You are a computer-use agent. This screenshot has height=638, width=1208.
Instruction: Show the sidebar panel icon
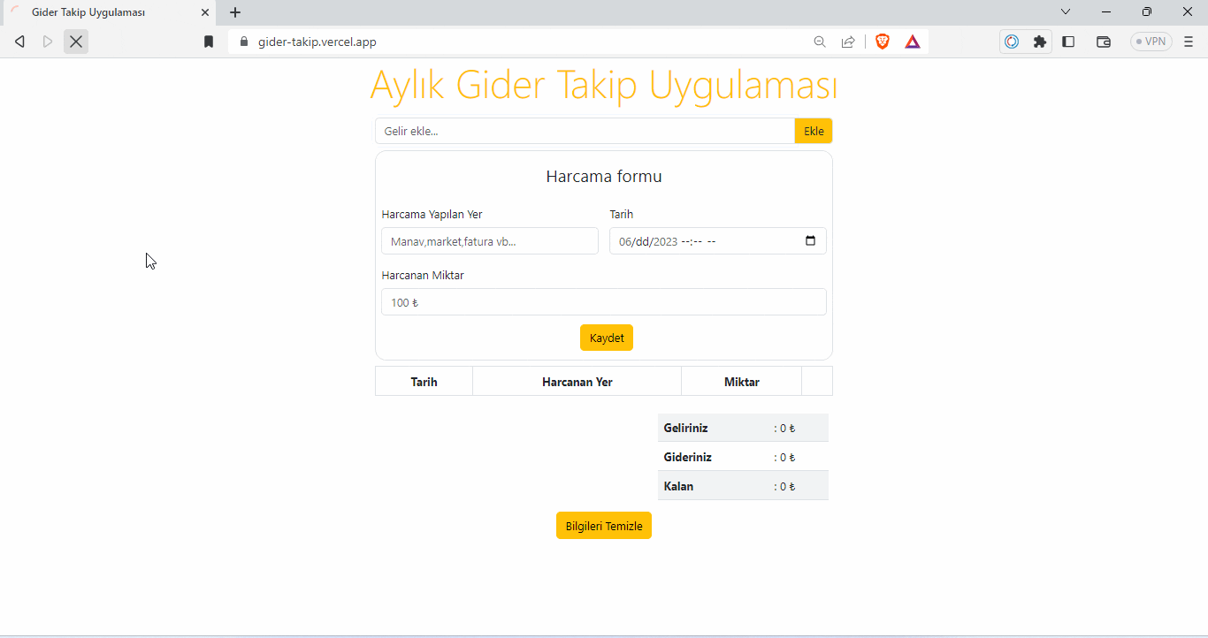[1068, 42]
